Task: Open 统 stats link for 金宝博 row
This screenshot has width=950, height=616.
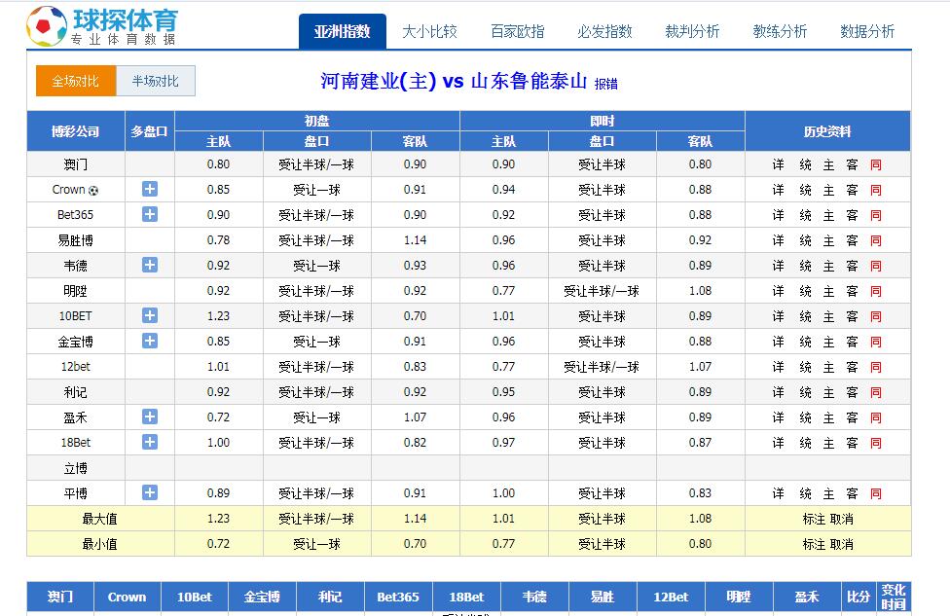Action: pyautogui.click(x=805, y=343)
